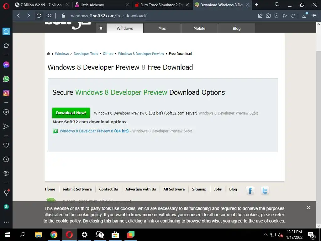
Task: Open Easy Setup sliders icon
Action: pos(314,16)
